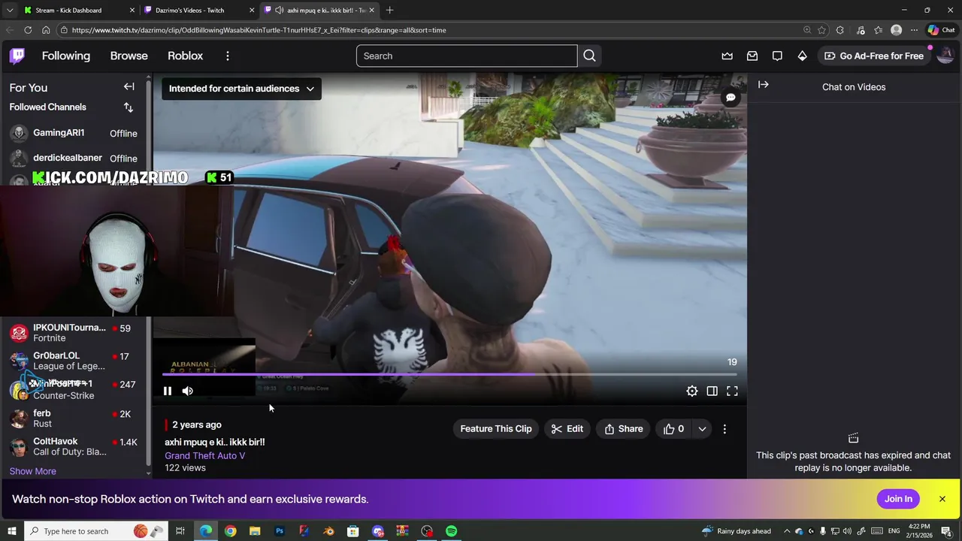Open browser profile avatar
The image size is (962, 541).
[x=896, y=30]
